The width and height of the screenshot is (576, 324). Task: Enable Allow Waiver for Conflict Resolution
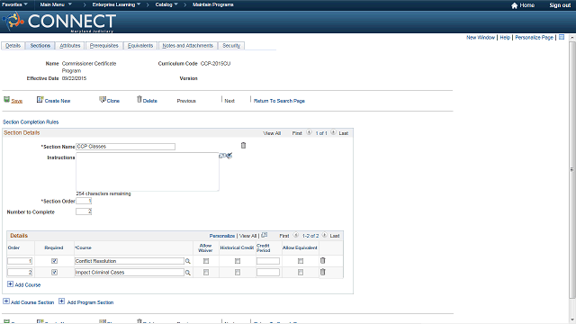pyautogui.click(x=206, y=261)
